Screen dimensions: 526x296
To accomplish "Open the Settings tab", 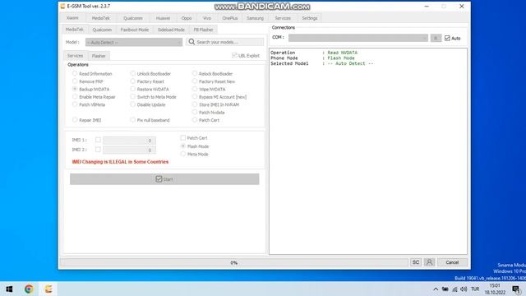I will (309, 18).
